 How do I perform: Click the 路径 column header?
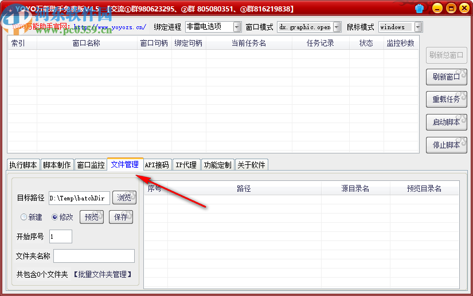[x=244, y=189]
